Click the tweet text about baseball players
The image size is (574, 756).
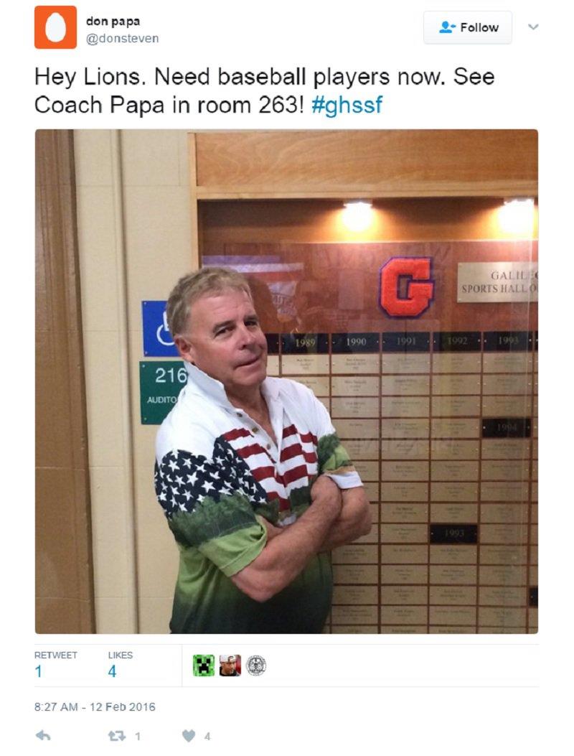pyautogui.click(x=265, y=90)
